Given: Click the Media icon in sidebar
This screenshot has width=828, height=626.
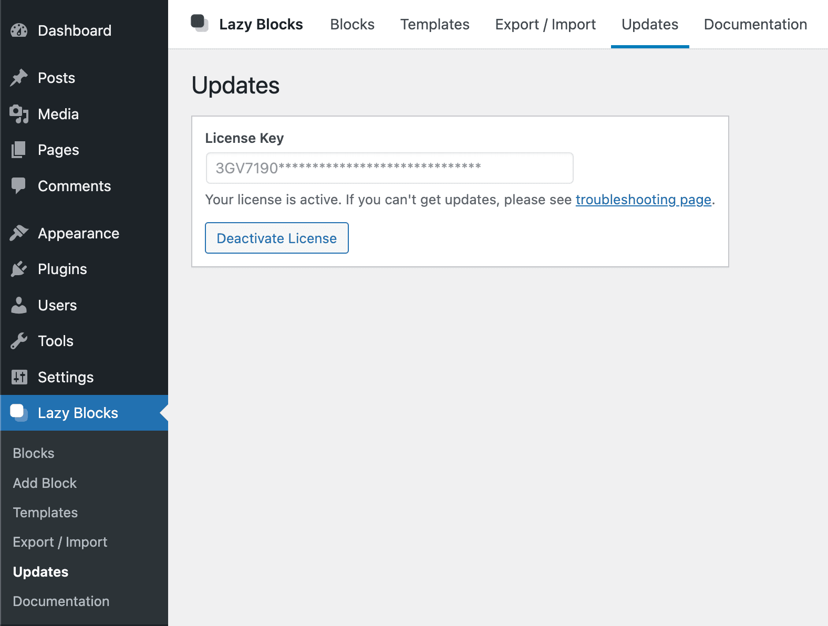Looking at the screenshot, I should pyautogui.click(x=19, y=114).
